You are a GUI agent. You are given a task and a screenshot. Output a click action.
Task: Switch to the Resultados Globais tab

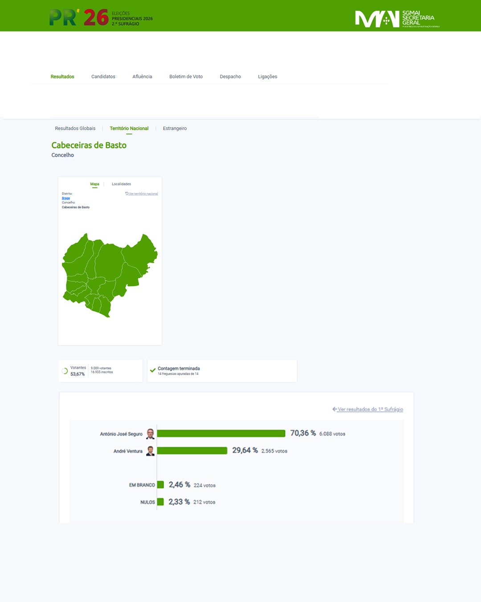[75, 128]
